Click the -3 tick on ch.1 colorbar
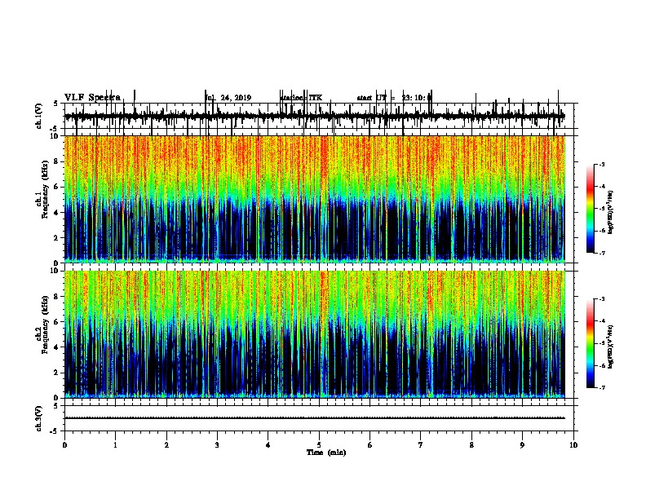This screenshot has height=499, width=646. pos(601,164)
